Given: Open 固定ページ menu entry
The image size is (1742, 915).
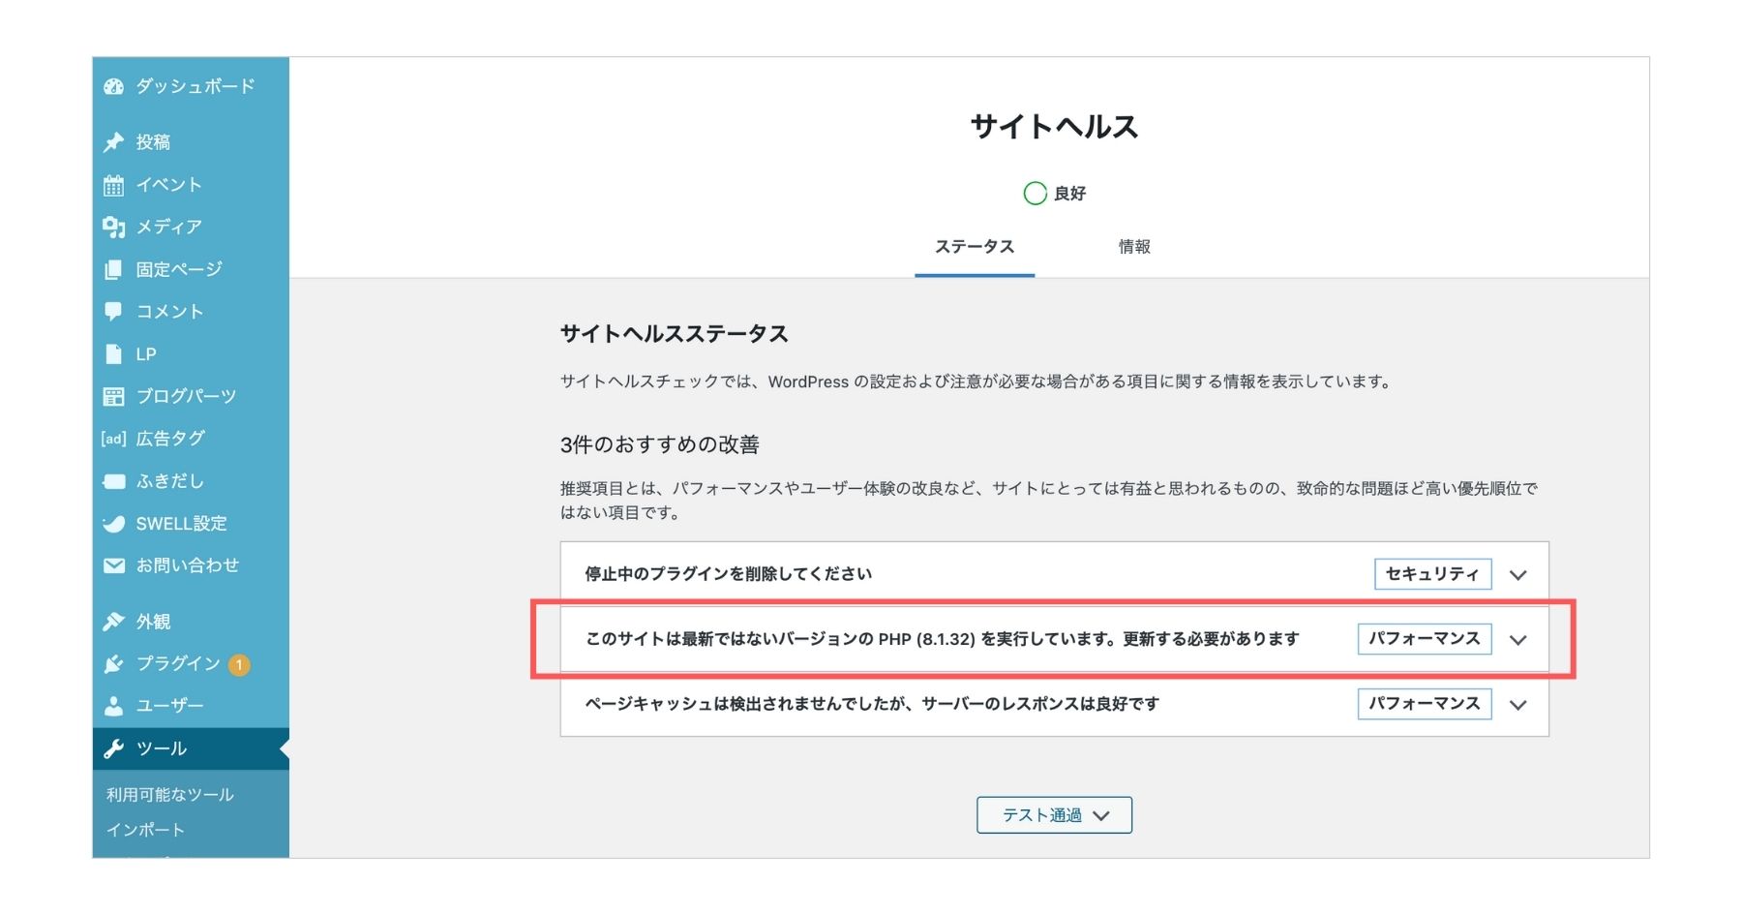Looking at the screenshot, I should [179, 269].
